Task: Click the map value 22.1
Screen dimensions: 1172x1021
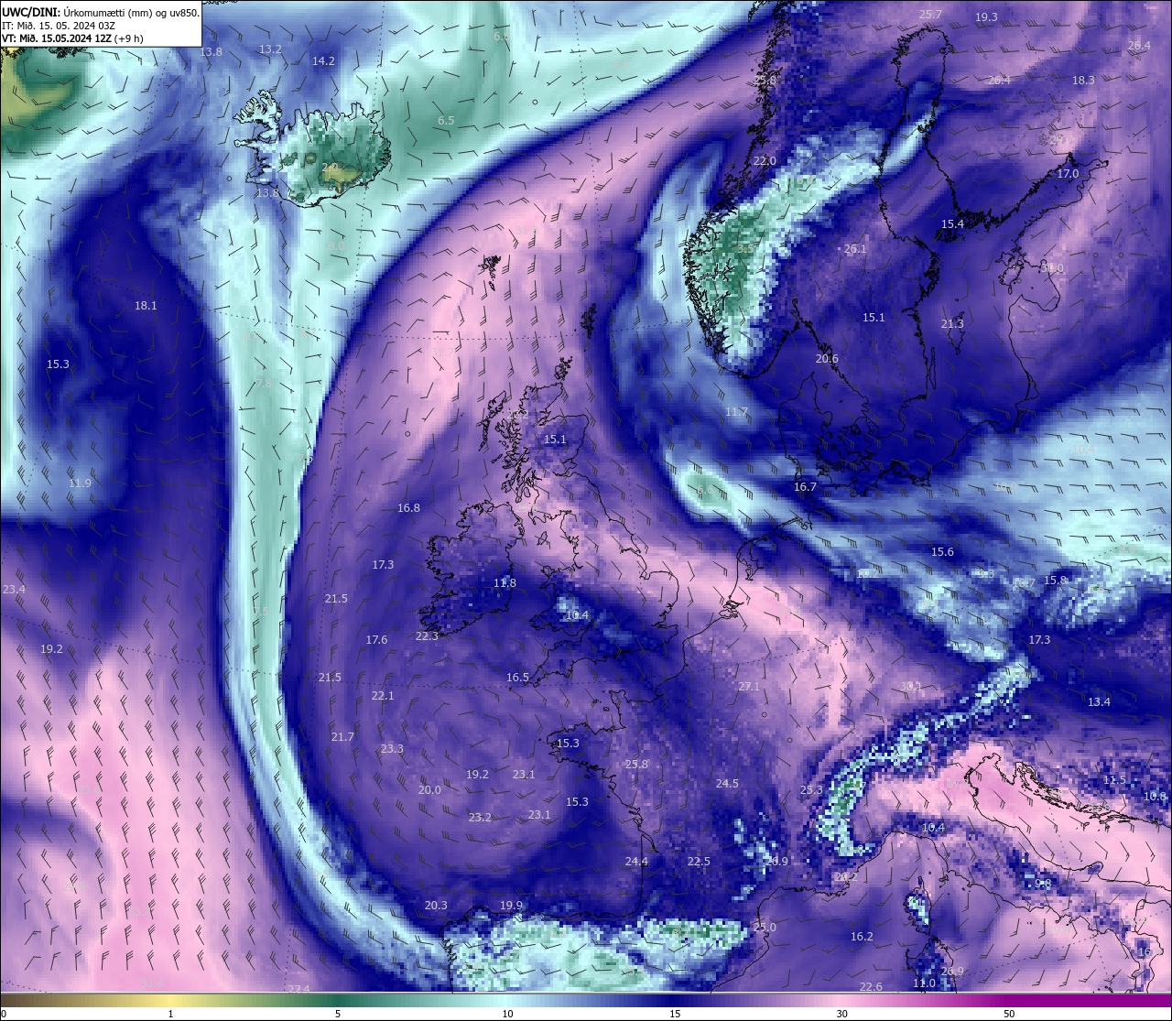Action: coord(383,696)
